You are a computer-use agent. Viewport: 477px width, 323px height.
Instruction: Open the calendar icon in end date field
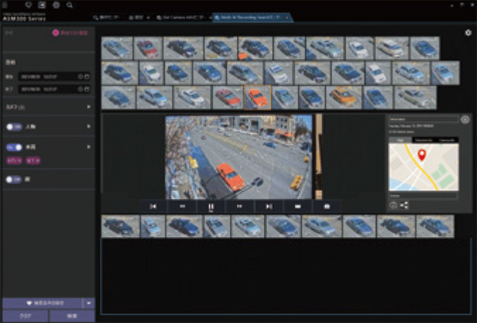[x=87, y=89]
